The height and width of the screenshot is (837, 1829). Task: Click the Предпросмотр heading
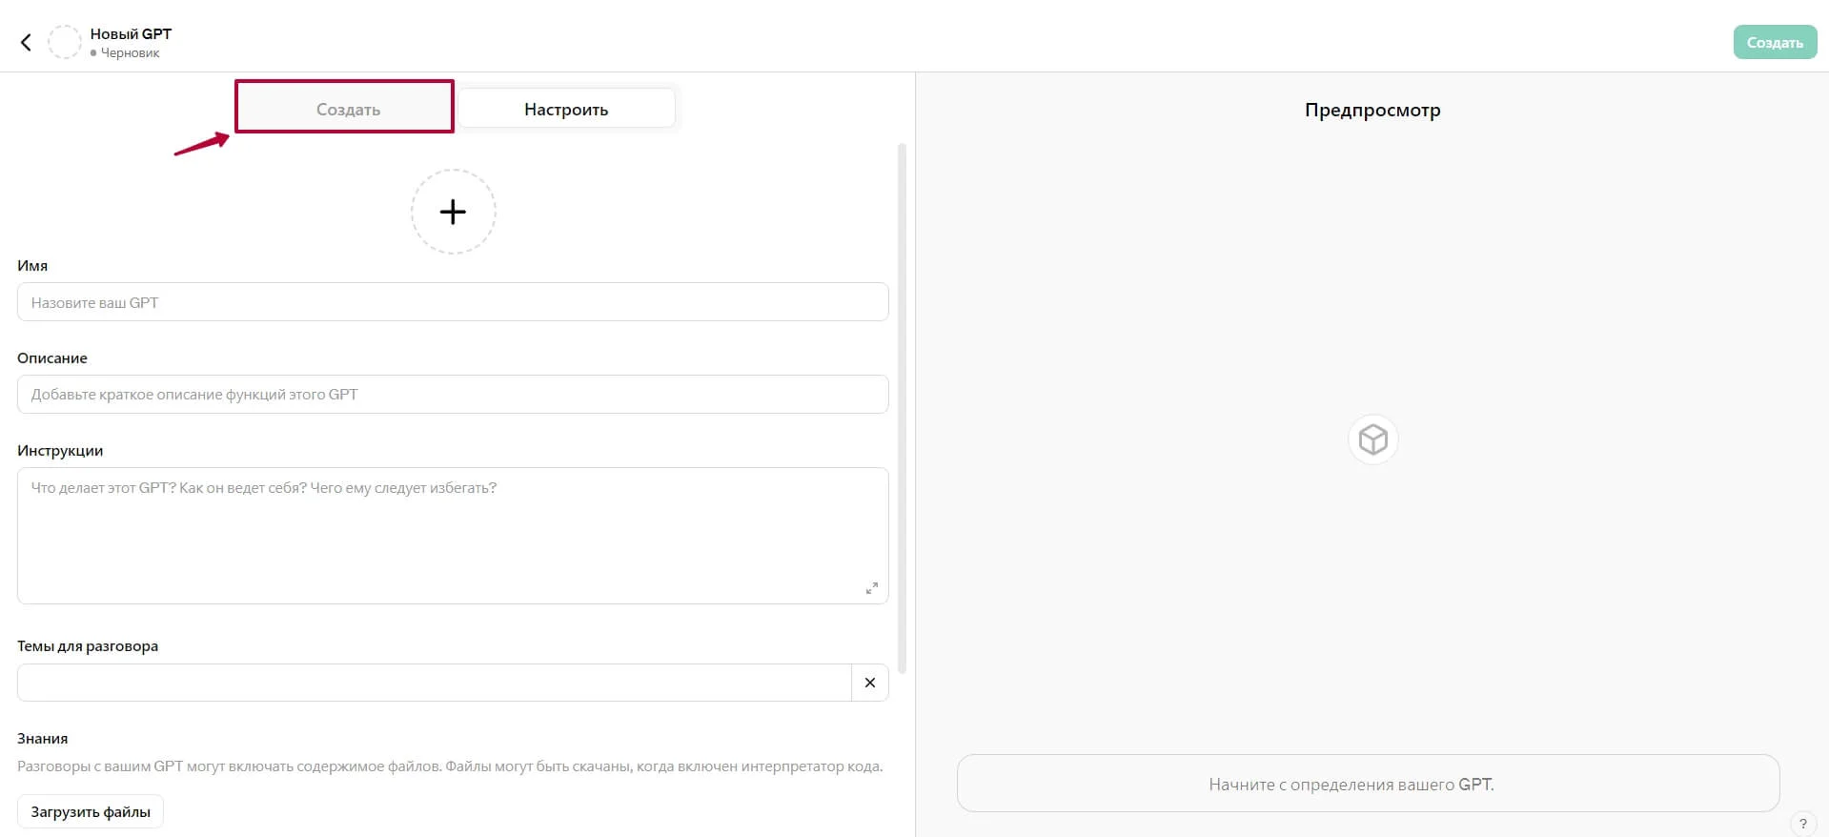pos(1372,110)
